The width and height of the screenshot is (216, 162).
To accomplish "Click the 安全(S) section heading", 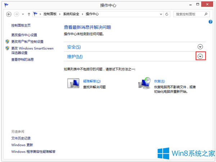I will click(x=74, y=47).
